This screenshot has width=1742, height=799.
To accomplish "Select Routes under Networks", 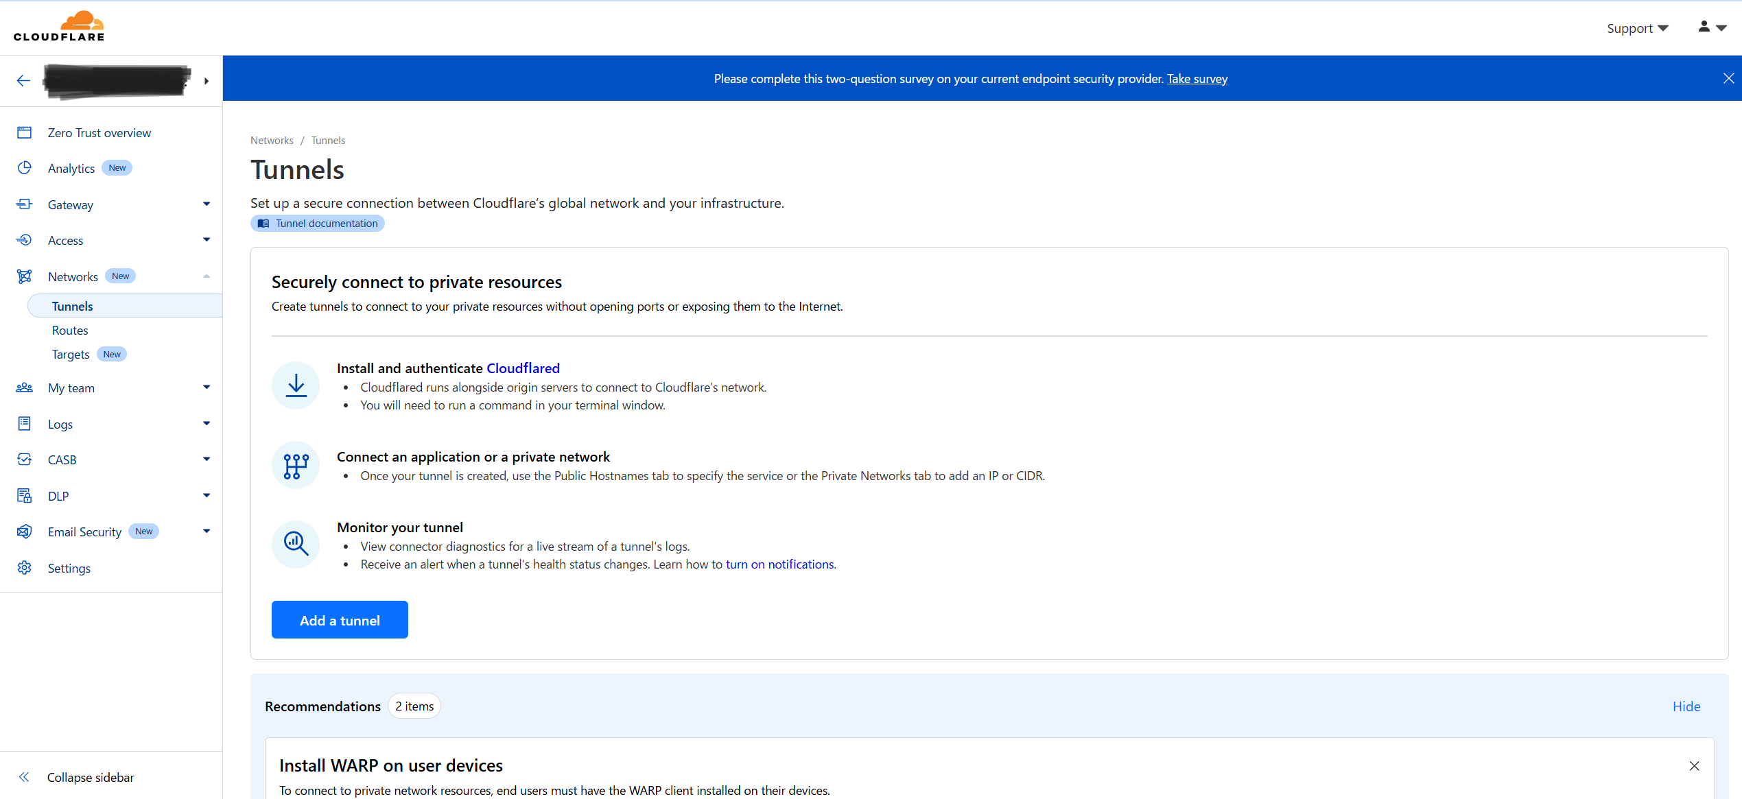I will pos(70,331).
